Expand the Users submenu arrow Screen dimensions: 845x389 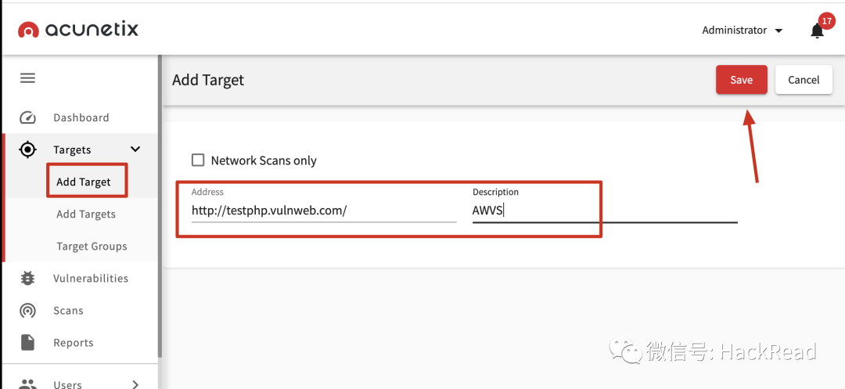click(135, 384)
